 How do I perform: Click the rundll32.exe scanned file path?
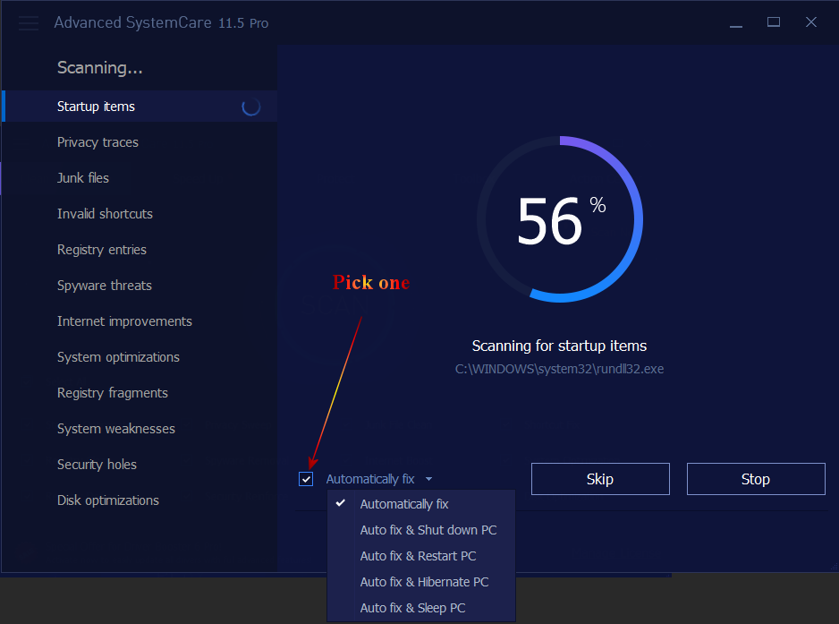pyautogui.click(x=559, y=369)
